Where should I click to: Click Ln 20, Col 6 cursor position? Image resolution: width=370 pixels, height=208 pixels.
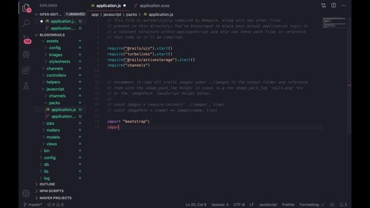pyautogui.click(x=196, y=205)
